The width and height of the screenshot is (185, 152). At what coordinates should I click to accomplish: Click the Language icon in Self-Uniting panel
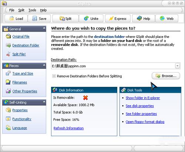(8, 128)
